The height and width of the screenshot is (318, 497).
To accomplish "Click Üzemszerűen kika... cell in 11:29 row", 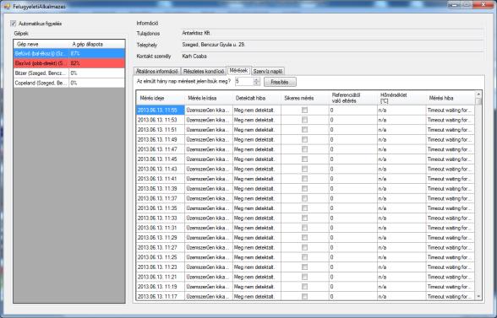I will pyautogui.click(x=209, y=238).
